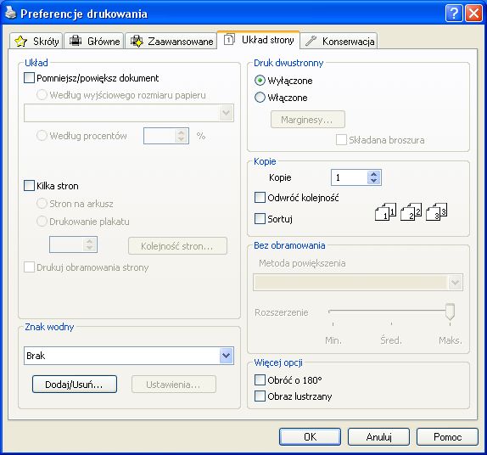This screenshot has width=487, height=455.
Task: Click the collate pages icon labeled 3
Action: pos(436,211)
